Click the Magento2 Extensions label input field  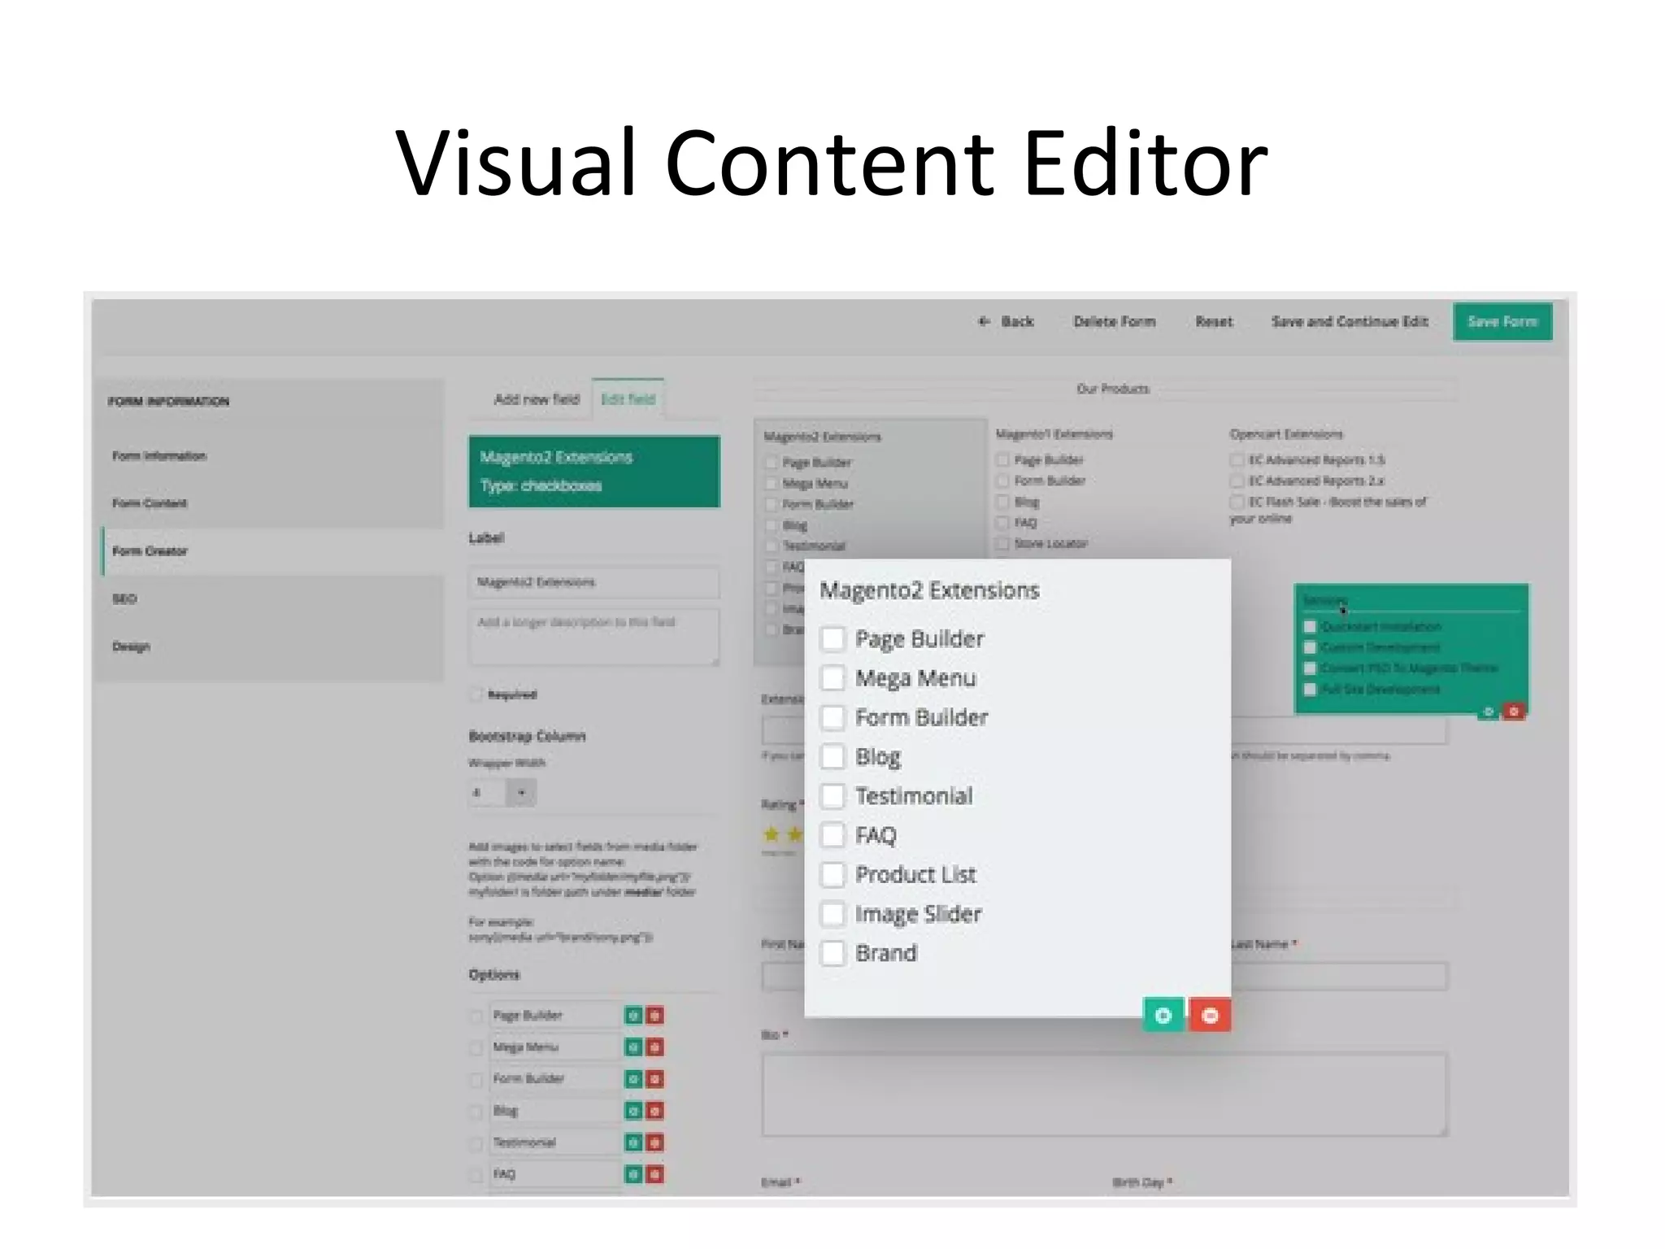[x=593, y=582]
